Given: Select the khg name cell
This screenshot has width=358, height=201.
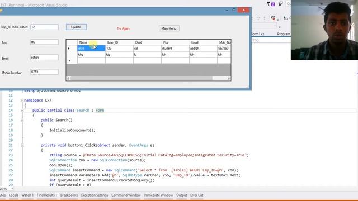Looking at the screenshot, I should point(91,55).
